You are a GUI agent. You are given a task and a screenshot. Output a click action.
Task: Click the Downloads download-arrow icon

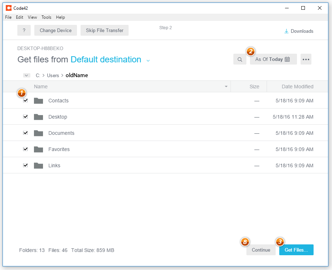[x=286, y=31]
